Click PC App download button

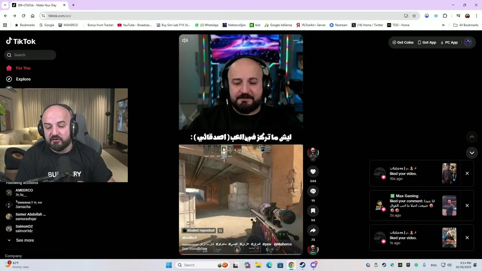tap(449, 43)
